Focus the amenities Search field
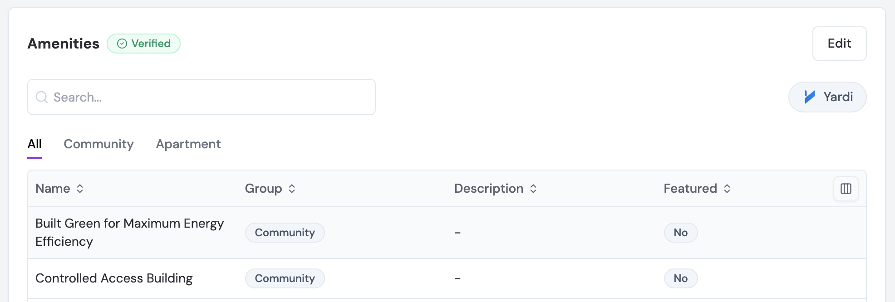The height and width of the screenshot is (302, 895). pyautogui.click(x=202, y=97)
